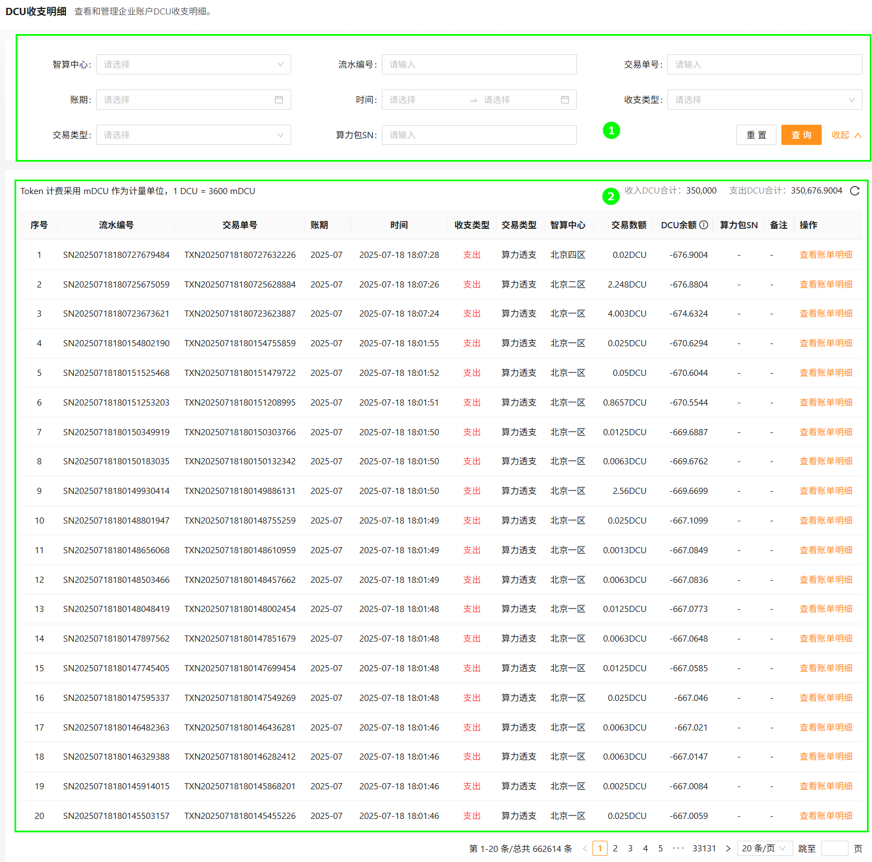The height and width of the screenshot is (862, 872).
Task: Focus the 流水编号 input field
Action: (x=479, y=64)
